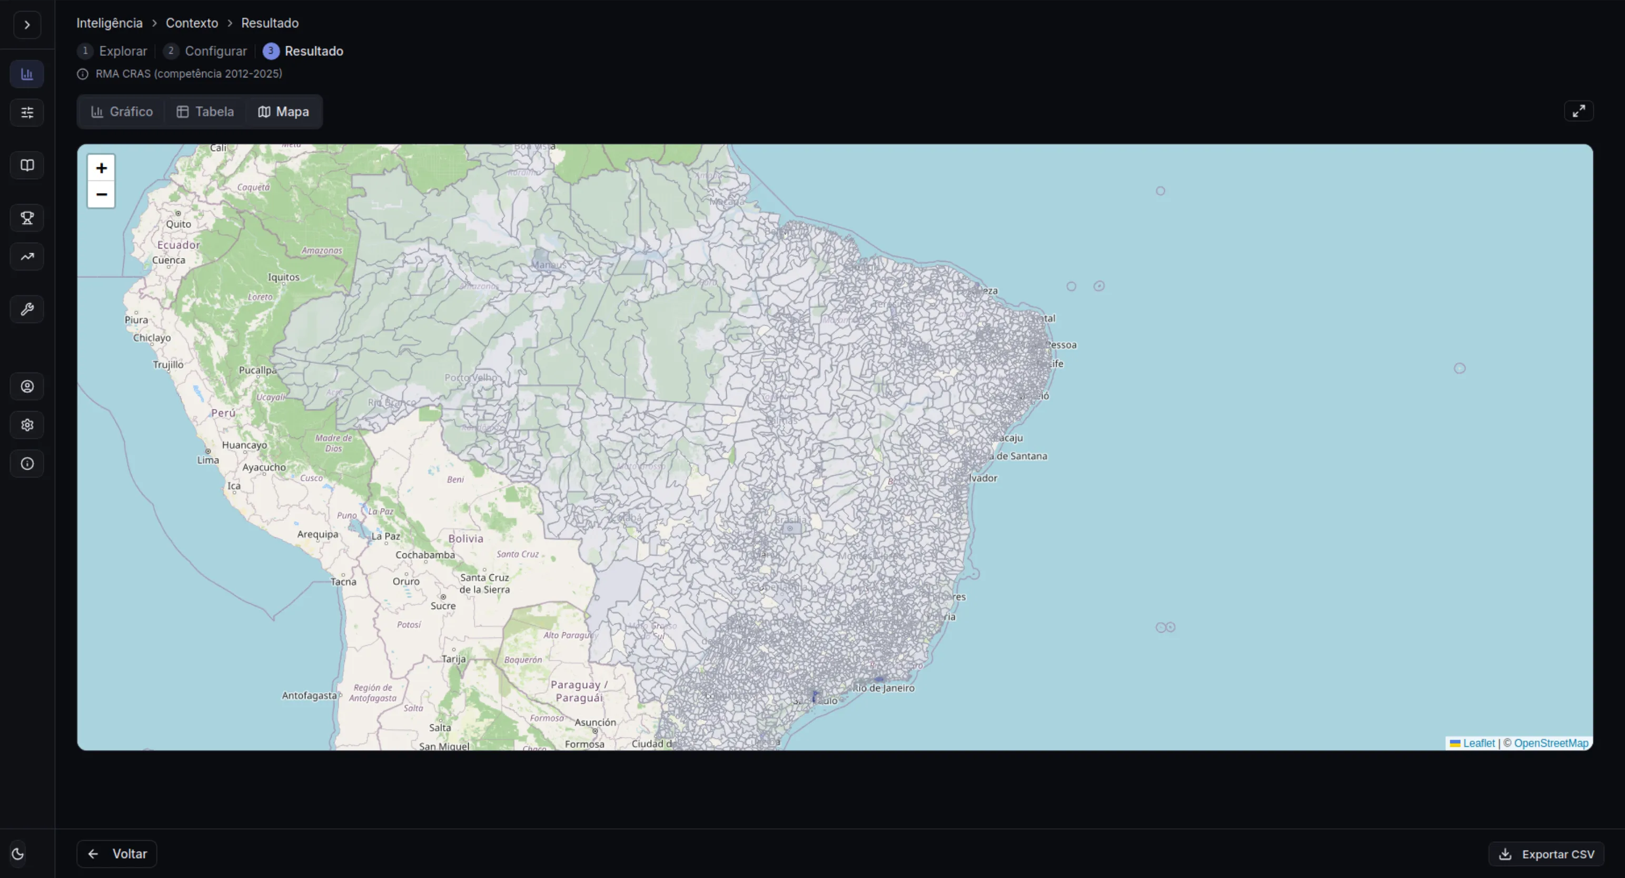
Task: Expand the sidebar with the chevron button
Action: (27, 25)
